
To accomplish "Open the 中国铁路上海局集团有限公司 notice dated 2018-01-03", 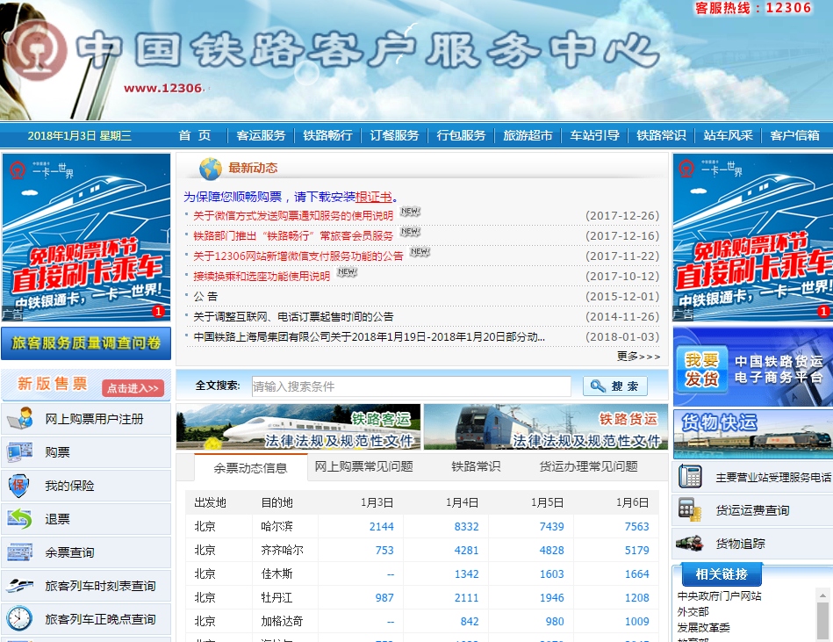I will tap(370, 337).
